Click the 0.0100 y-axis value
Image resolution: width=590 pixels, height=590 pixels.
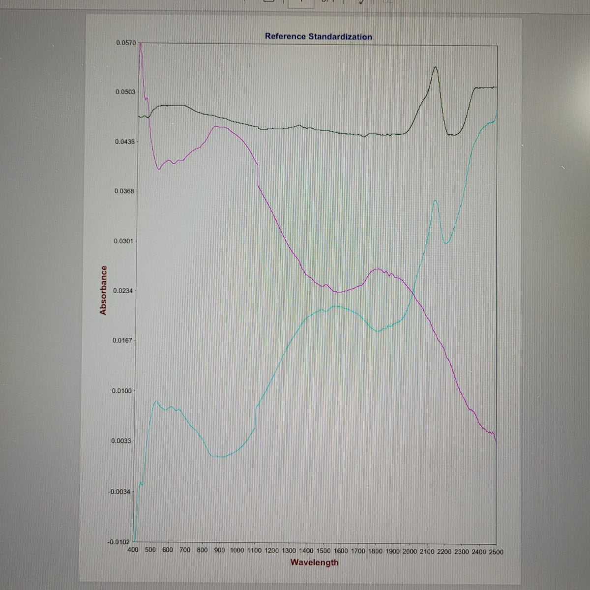121,390
